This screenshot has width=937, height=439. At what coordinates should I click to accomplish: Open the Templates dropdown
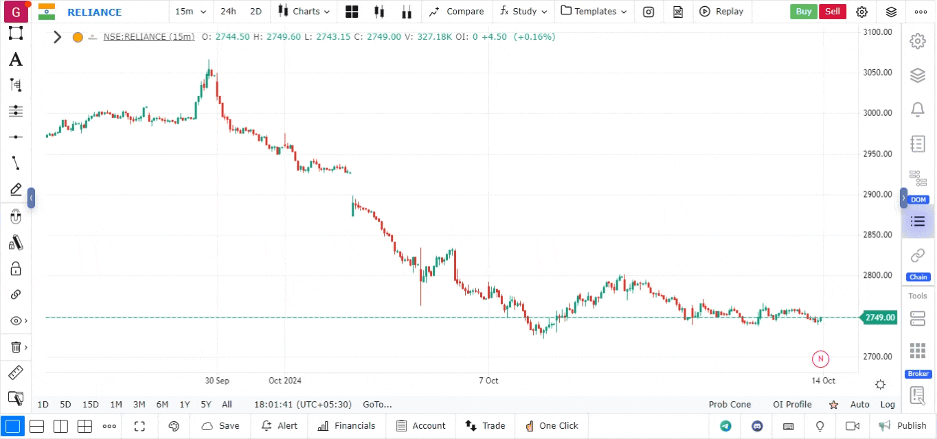[x=594, y=12]
